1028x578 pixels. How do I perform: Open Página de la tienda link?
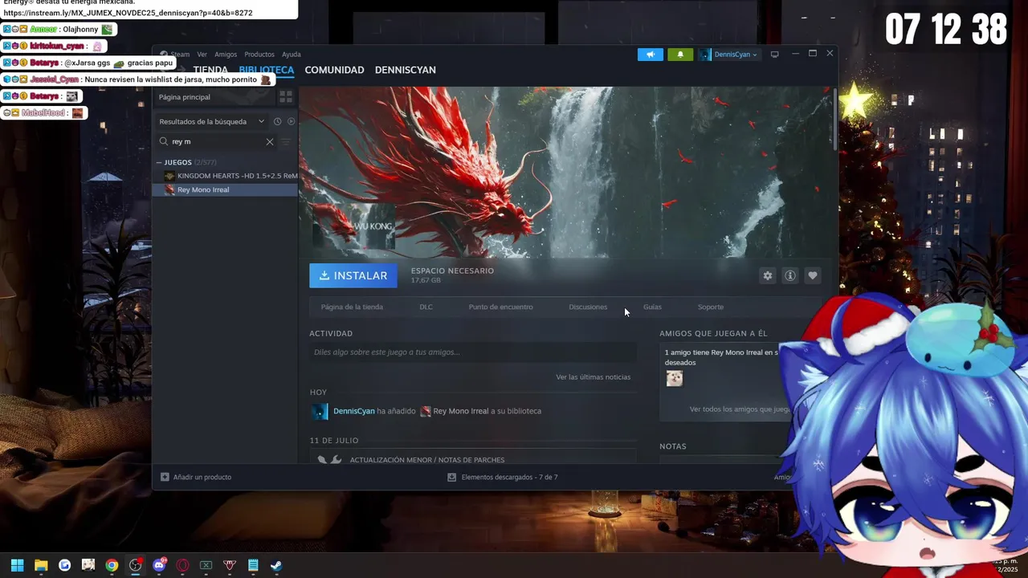pyautogui.click(x=352, y=307)
